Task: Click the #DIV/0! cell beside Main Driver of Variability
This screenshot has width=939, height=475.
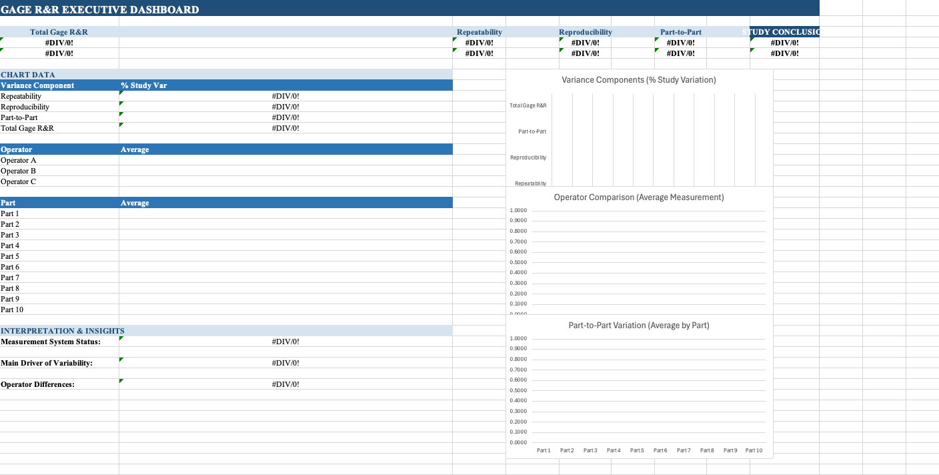Action: pos(285,363)
